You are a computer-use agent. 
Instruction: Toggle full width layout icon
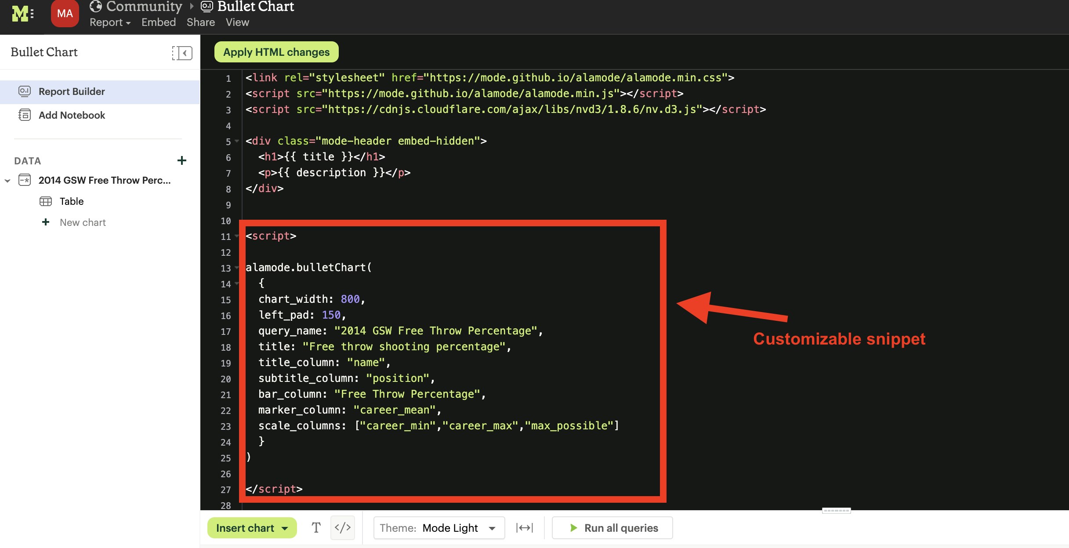pyautogui.click(x=525, y=528)
